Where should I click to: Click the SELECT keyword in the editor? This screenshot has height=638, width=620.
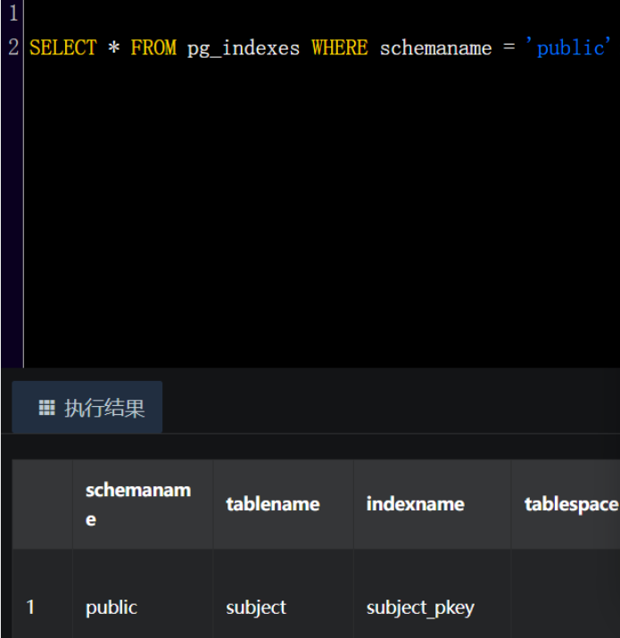pyautogui.click(x=63, y=47)
